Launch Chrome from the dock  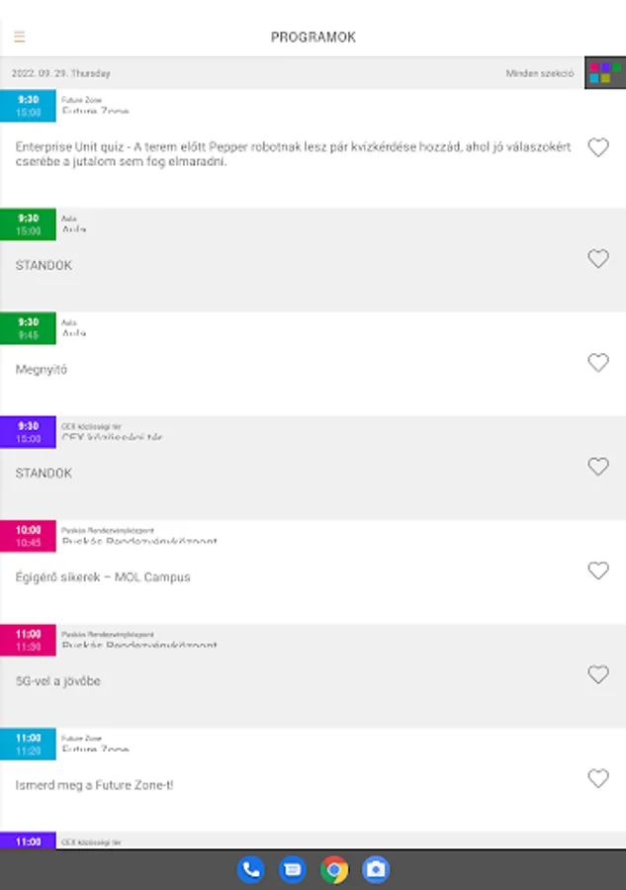coord(334,869)
